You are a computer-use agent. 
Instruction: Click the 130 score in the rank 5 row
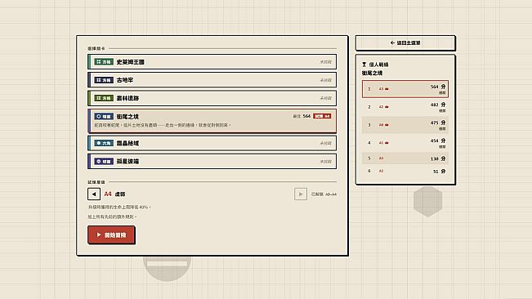point(434,158)
